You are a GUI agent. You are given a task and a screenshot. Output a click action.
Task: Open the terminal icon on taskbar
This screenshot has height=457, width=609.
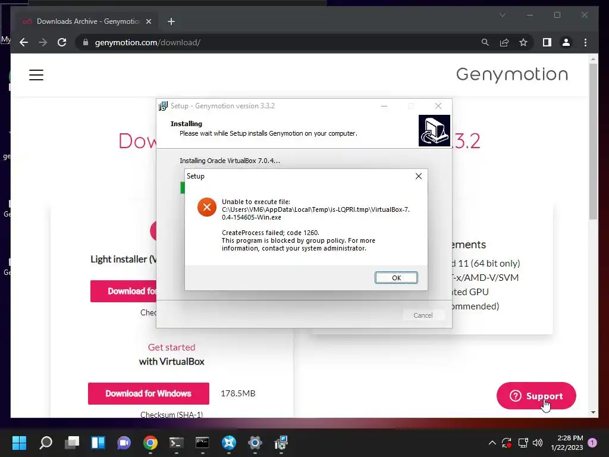coord(176,443)
